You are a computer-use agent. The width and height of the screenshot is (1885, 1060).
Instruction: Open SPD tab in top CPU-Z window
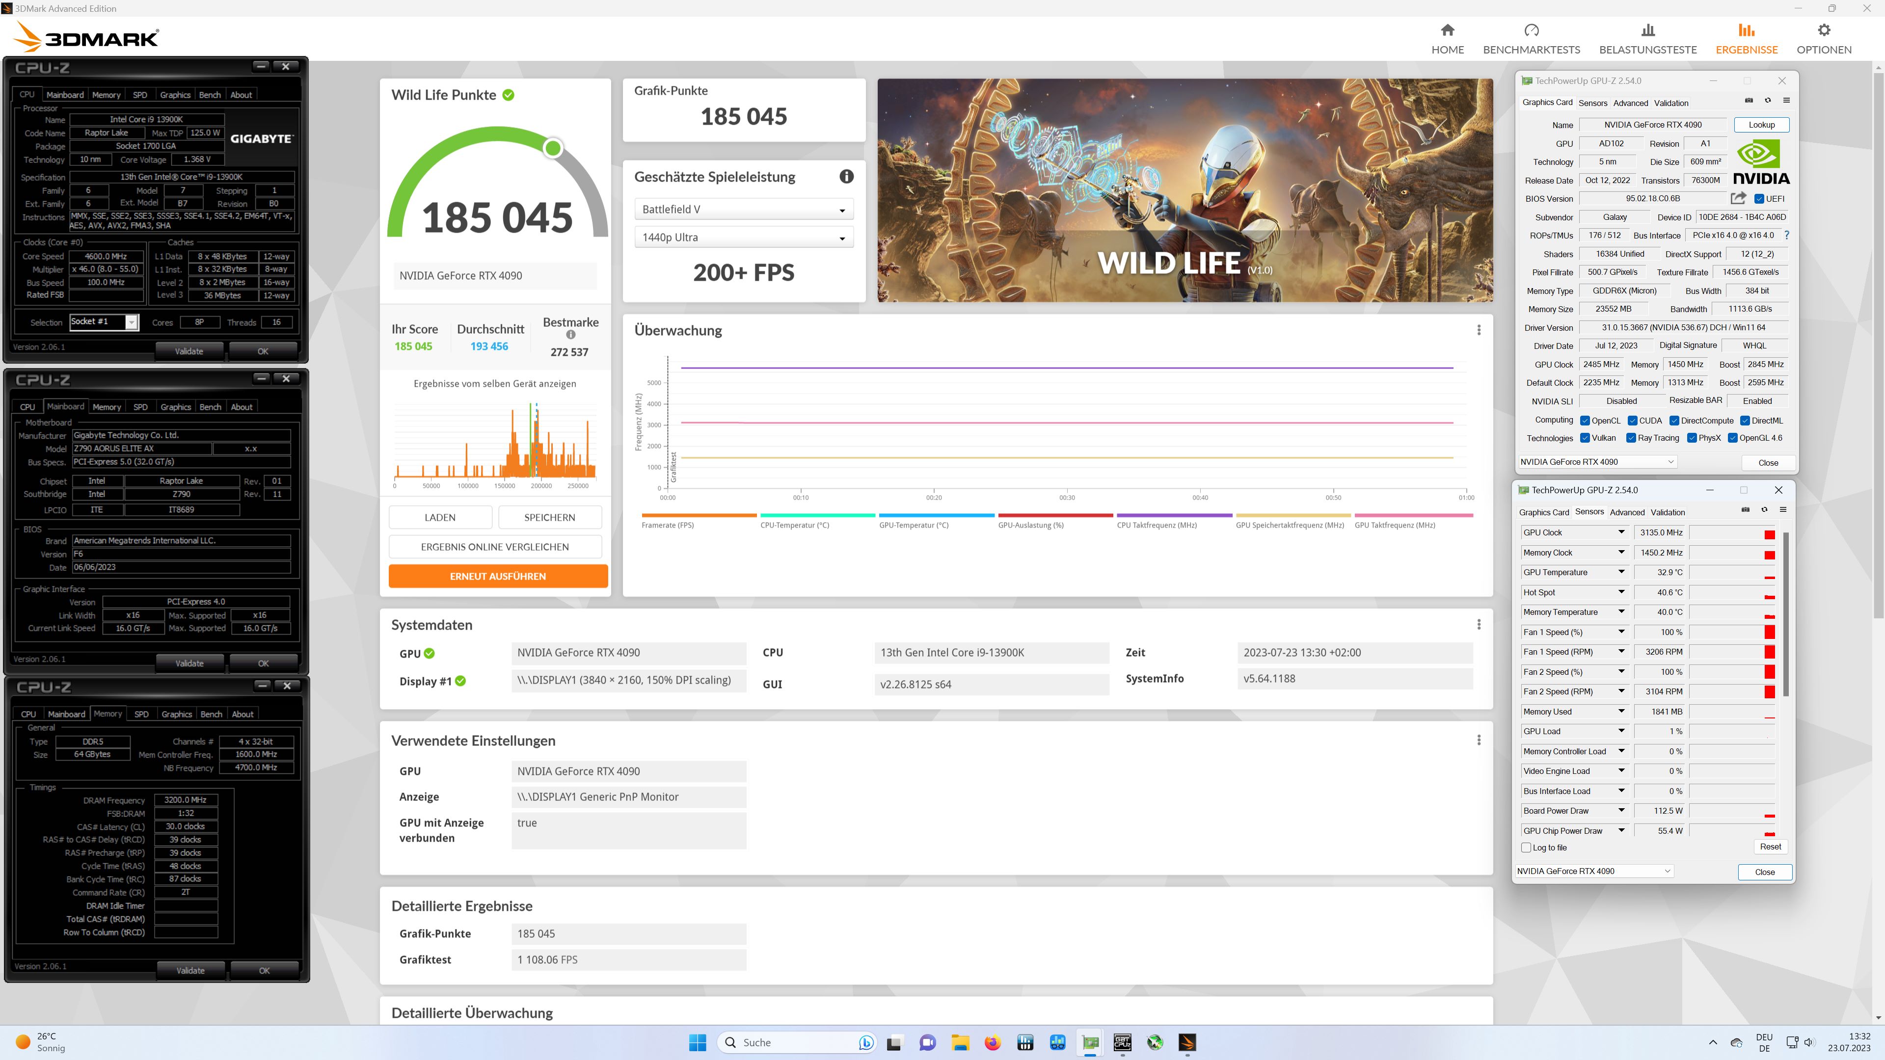pos(140,95)
